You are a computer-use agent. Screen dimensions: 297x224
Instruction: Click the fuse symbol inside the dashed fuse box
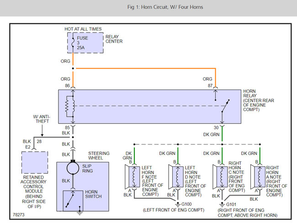click(x=73, y=42)
